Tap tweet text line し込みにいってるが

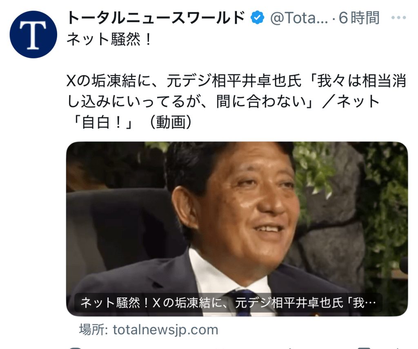point(223,102)
